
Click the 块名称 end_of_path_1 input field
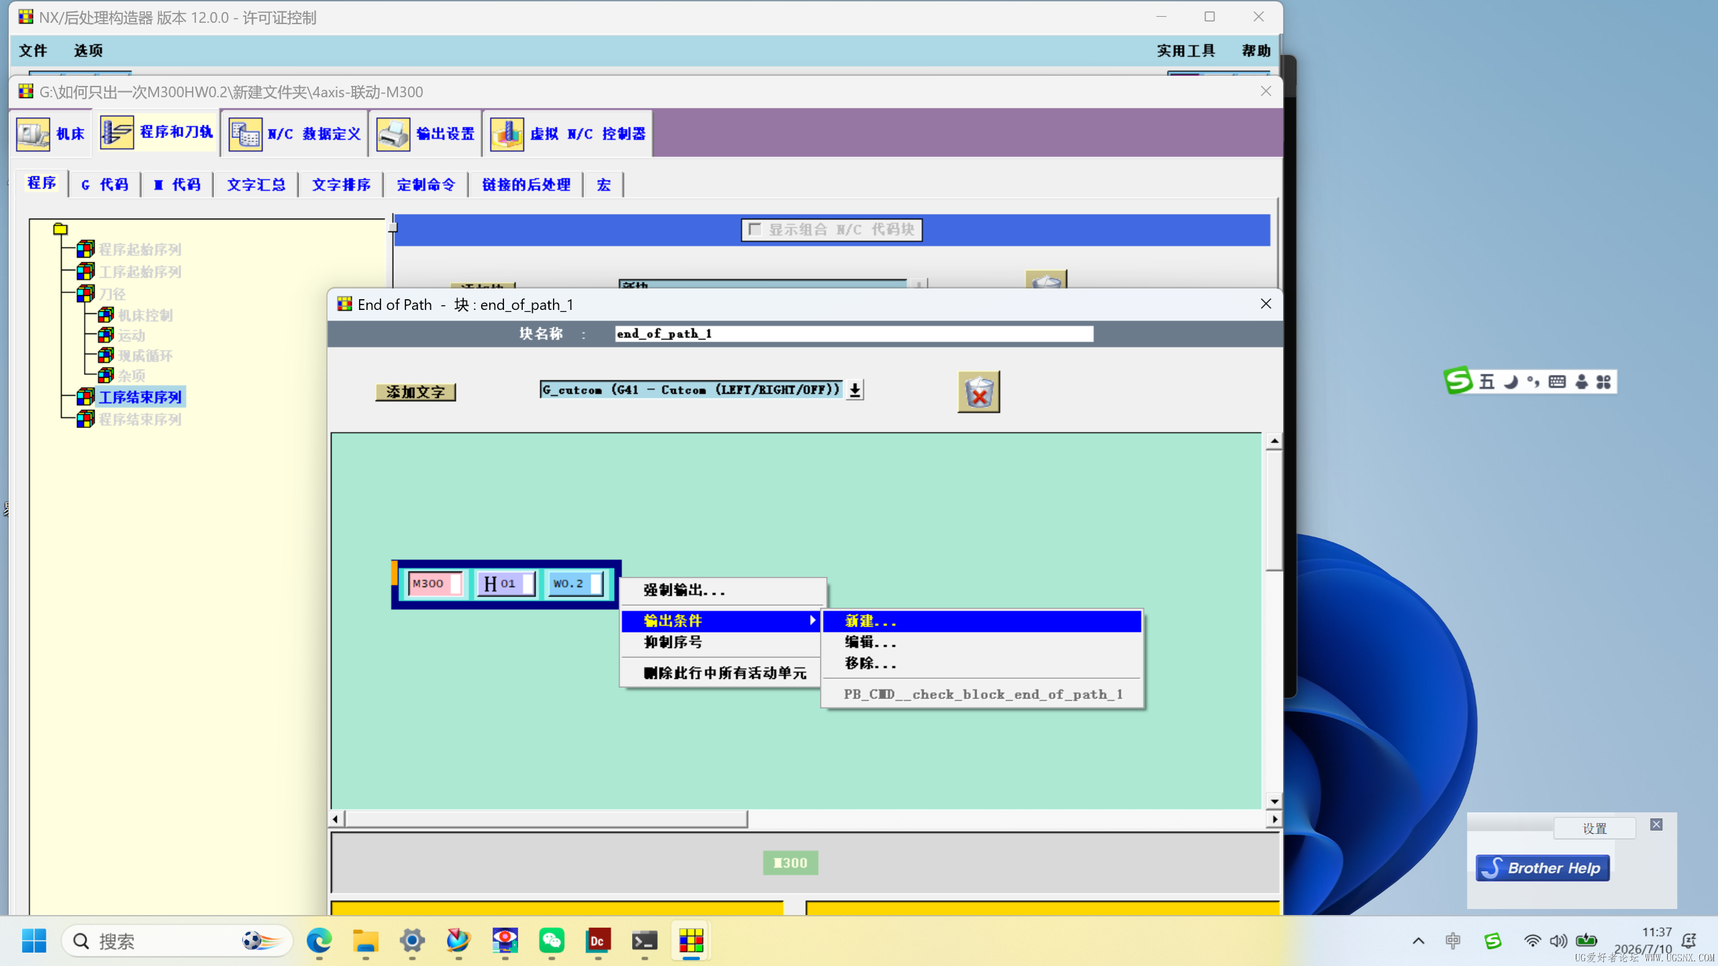pos(854,333)
